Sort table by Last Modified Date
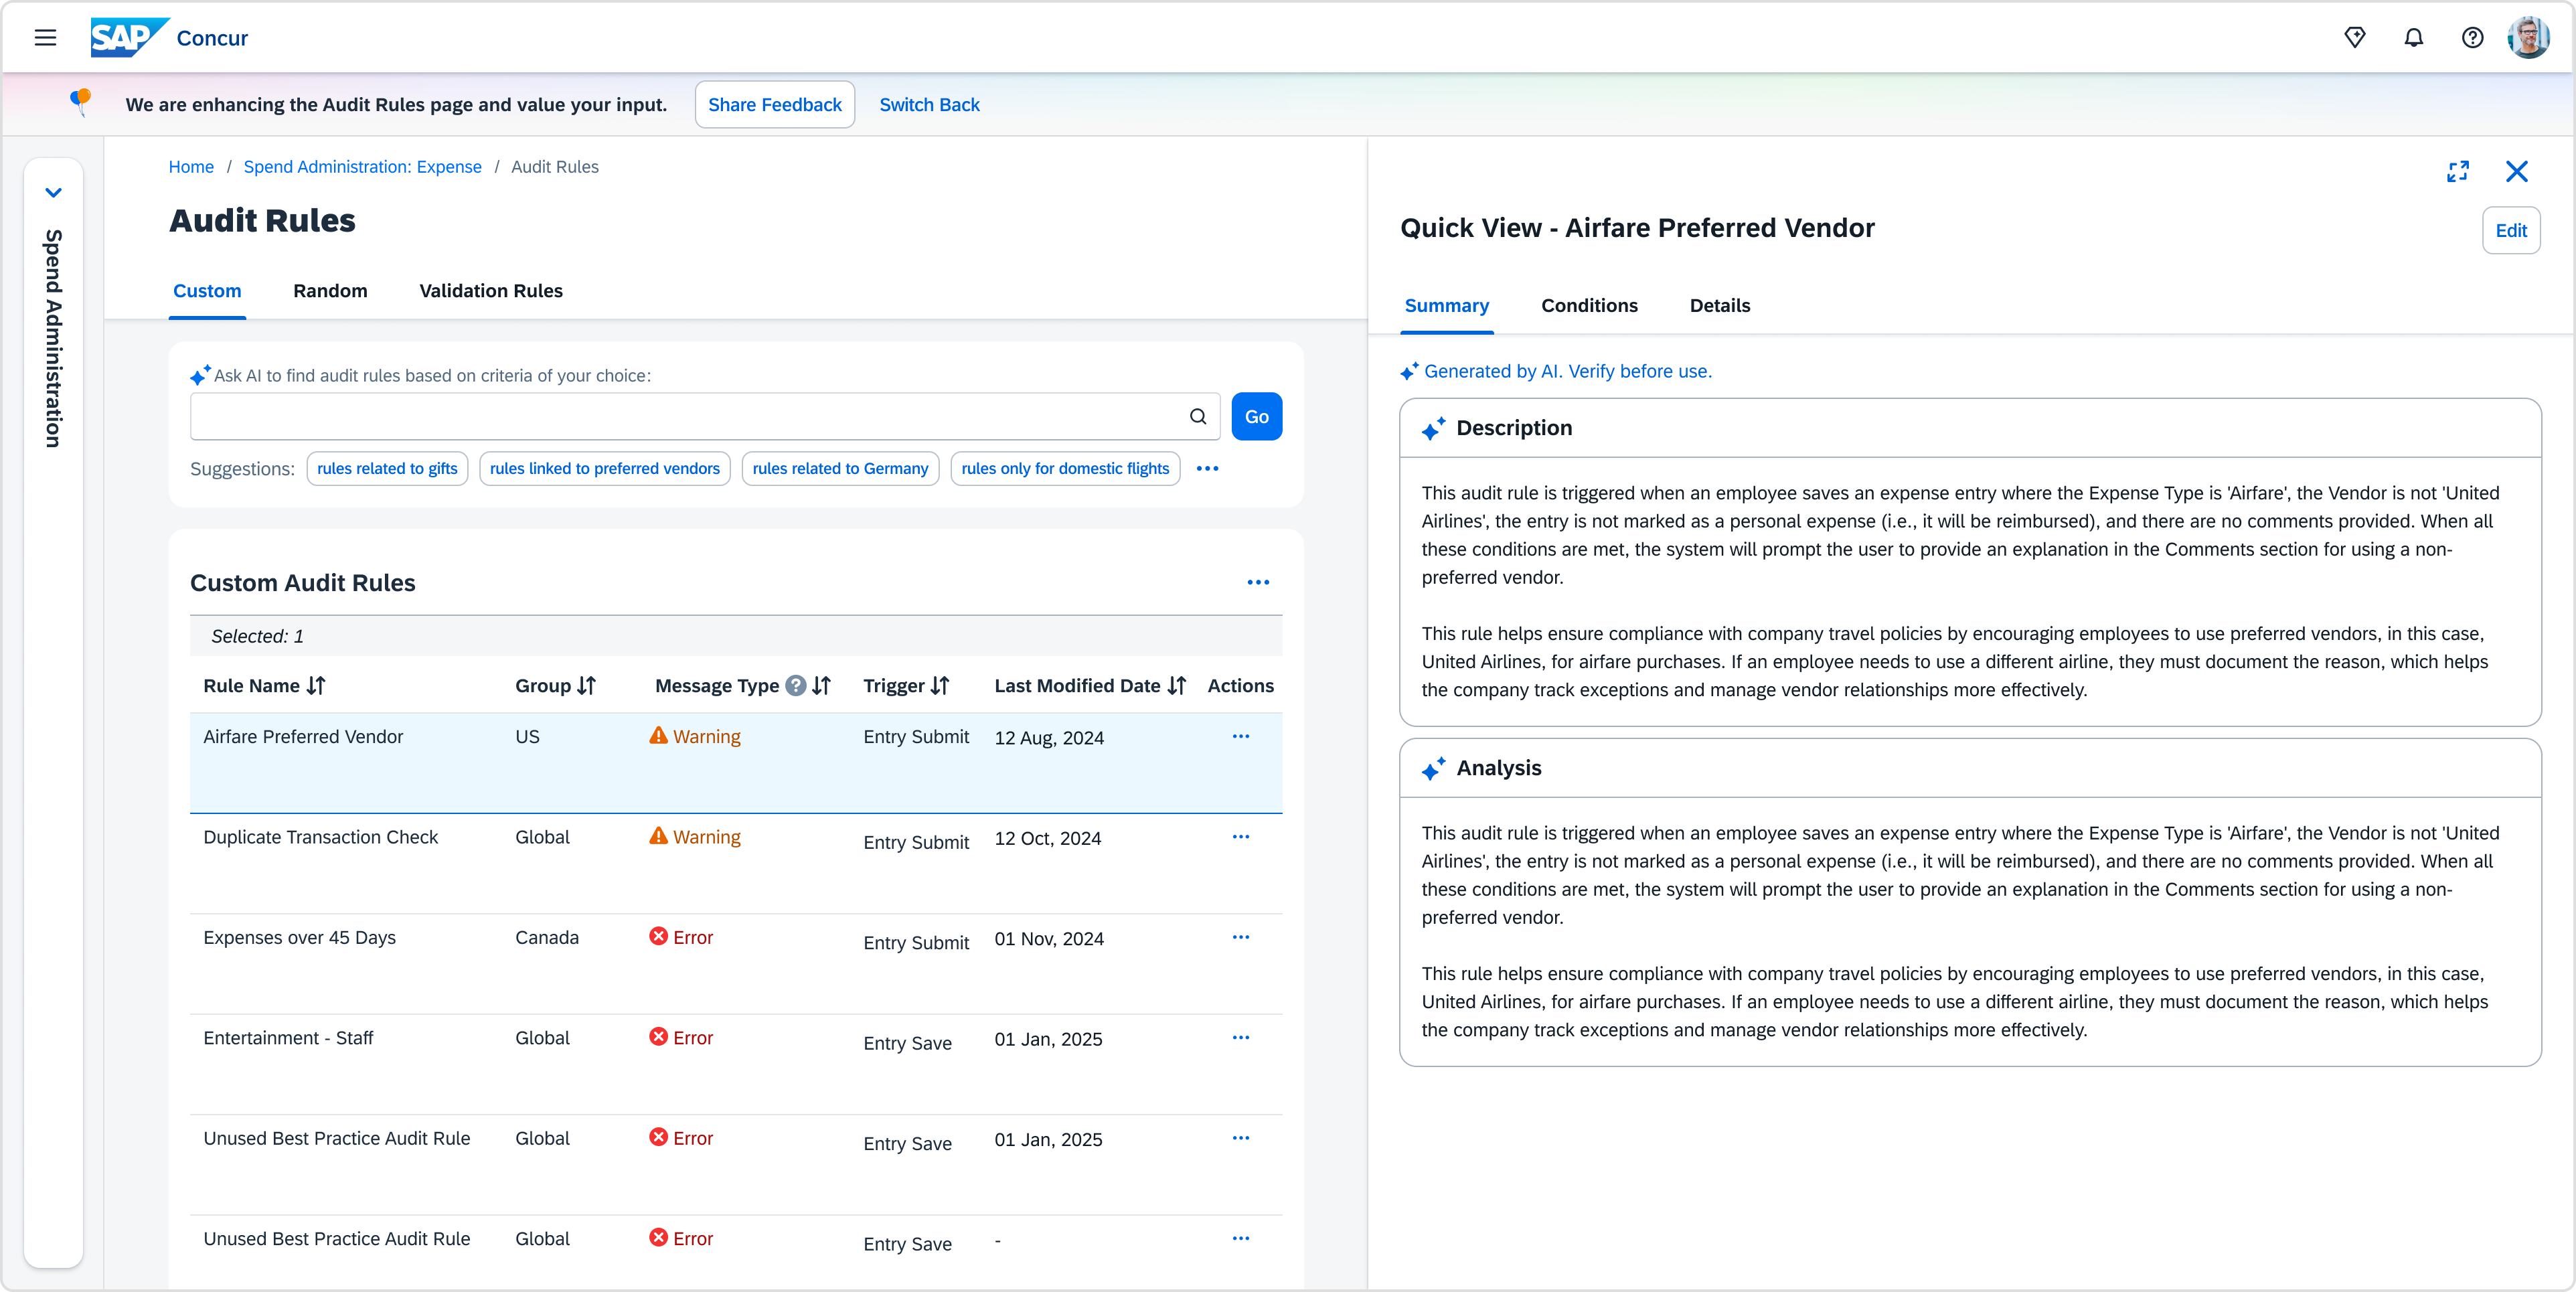The height and width of the screenshot is (1292, 2576). point(1177,686)
